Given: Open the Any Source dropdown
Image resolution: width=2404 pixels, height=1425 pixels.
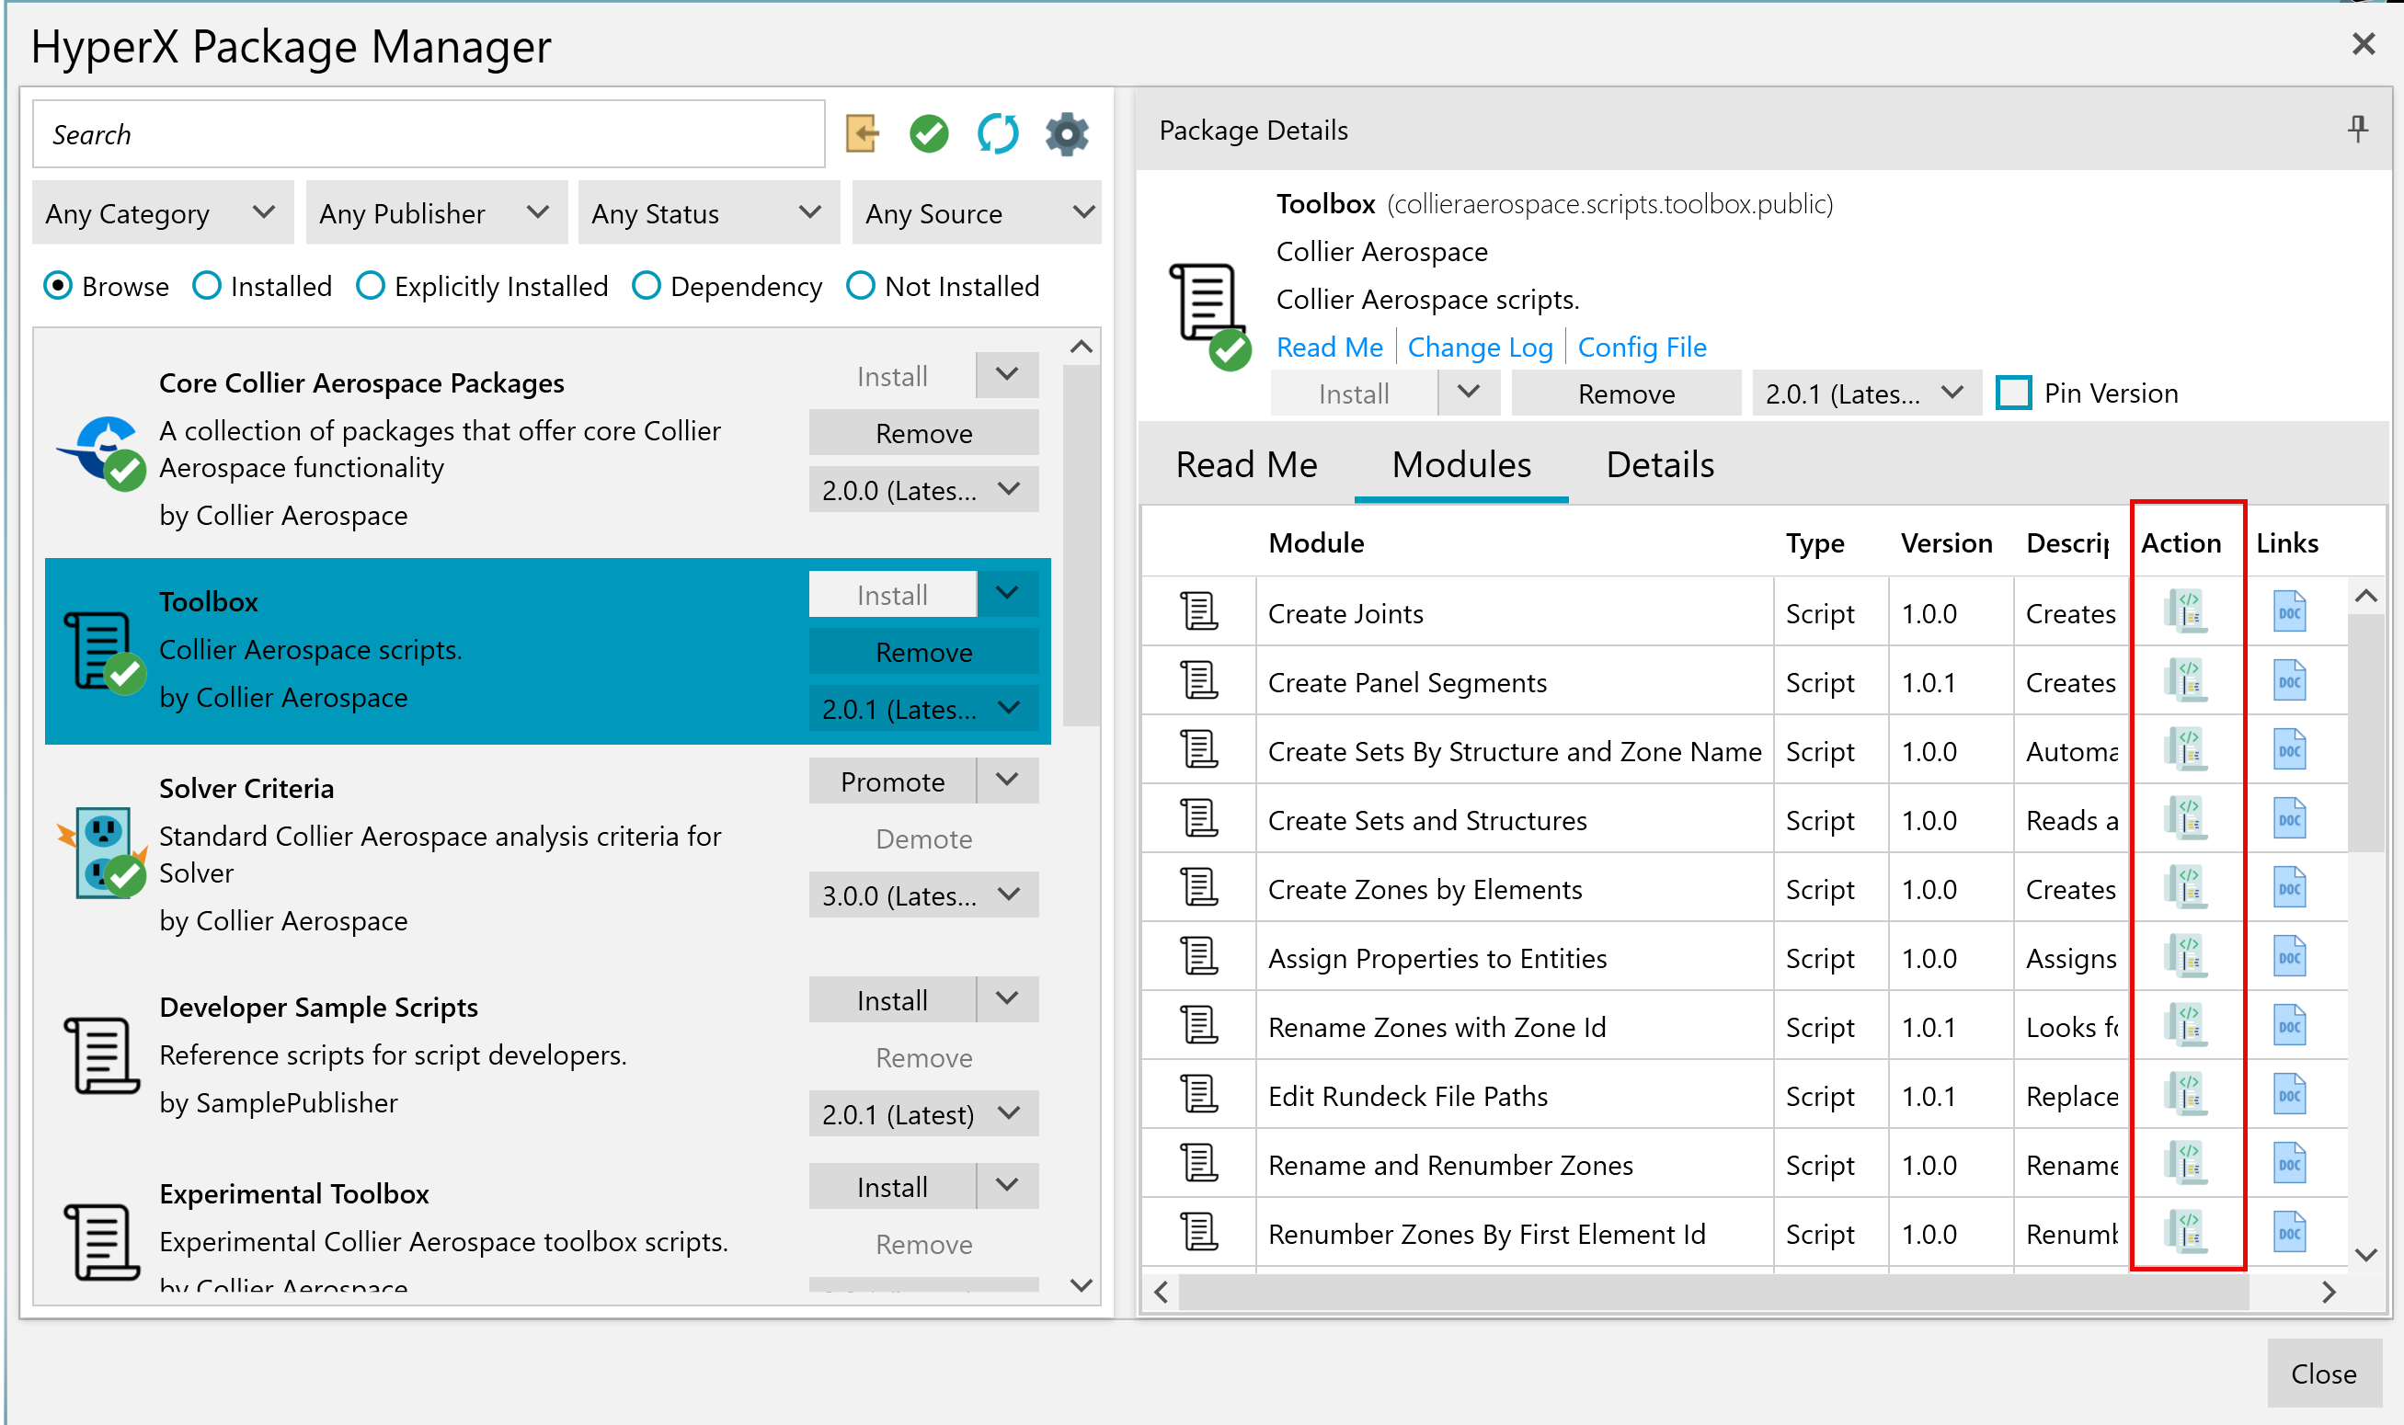Looking at the screenshot, I should (x=976, y=213).
